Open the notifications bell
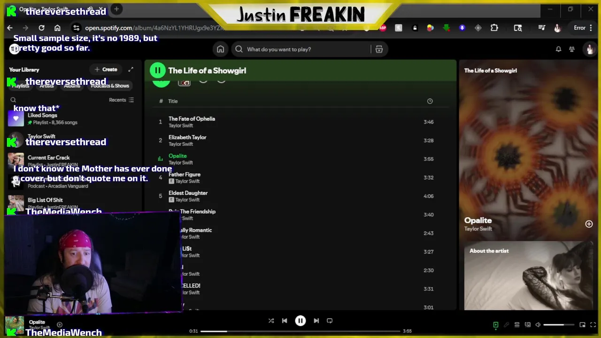 pyautogui.click(x=558, y=49)
